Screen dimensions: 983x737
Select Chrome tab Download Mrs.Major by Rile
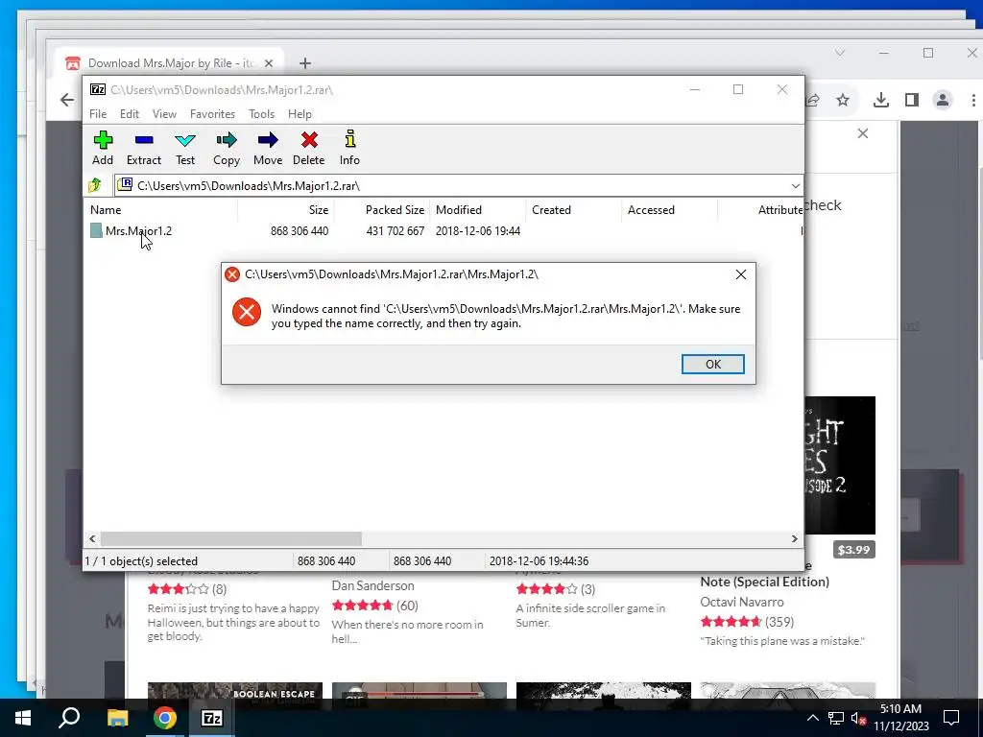pos(169,63)
